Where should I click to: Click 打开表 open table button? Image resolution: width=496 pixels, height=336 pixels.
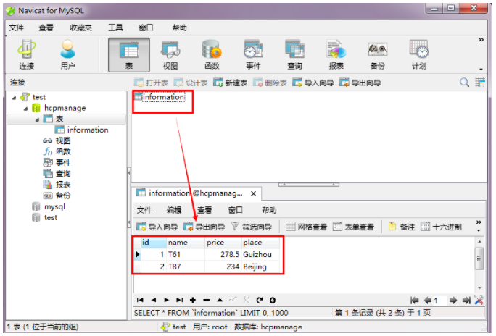tap(151, 83)
